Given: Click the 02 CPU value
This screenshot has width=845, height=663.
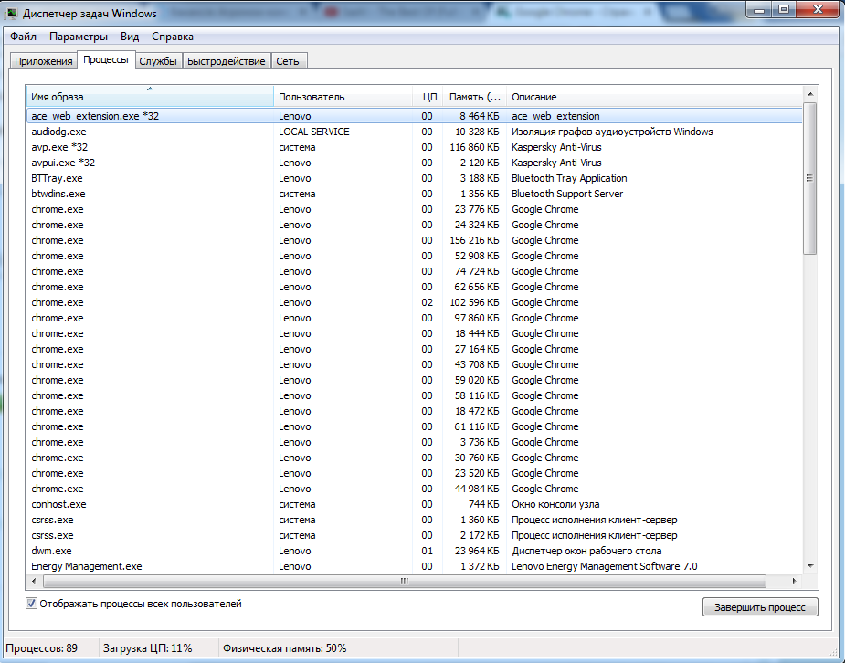Looking at the screenshot, I should point(427,302).
